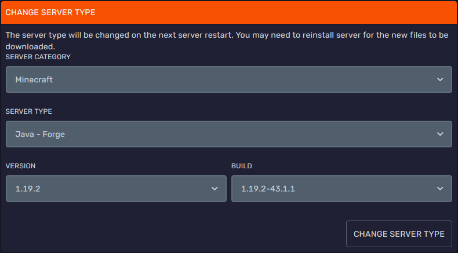Click the orange Change Server Type header title
458x253 pixels.
[x=50, y=12]
